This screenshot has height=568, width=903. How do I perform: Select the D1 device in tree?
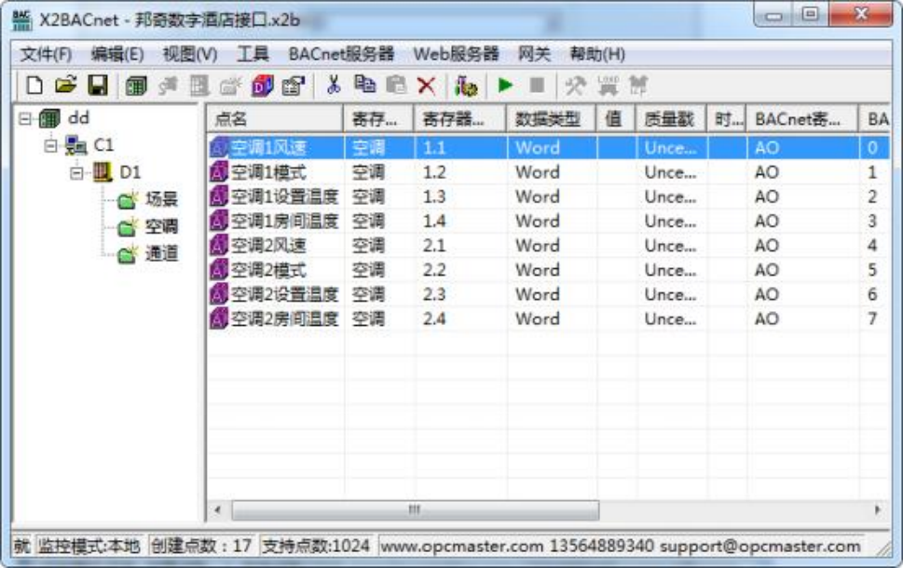pos(130,172)
